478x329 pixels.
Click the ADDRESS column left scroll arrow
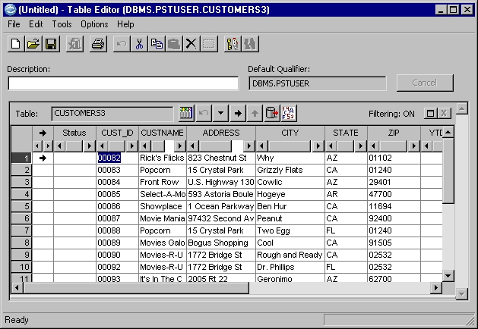coord(192,146)
